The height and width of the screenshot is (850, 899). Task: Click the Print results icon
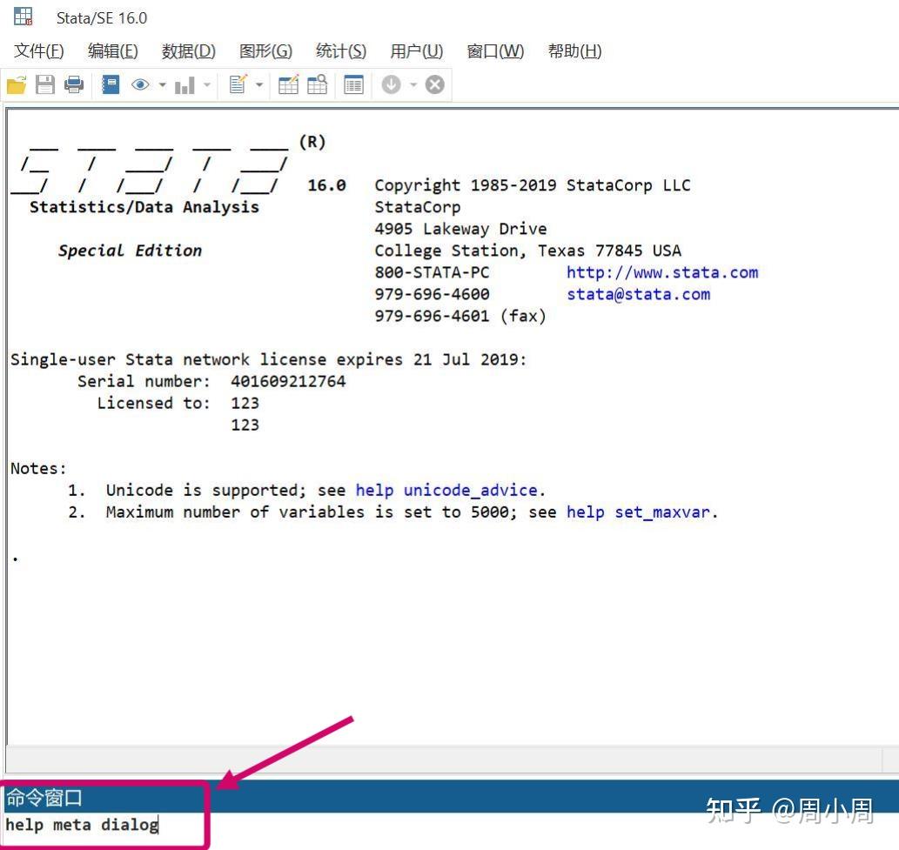tap(74, 85)
